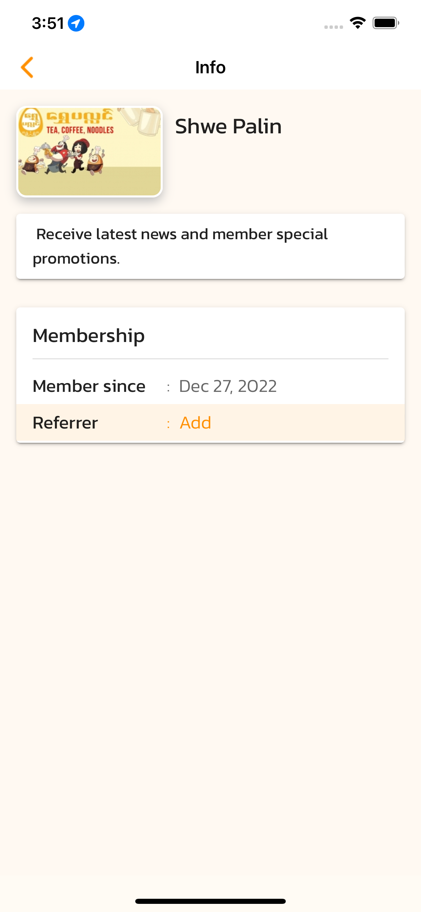This screenshot has height=912, width=421.
Task: Tap the Tea, Coffee, Noodles banner text
Action: (x=80, y=130)
